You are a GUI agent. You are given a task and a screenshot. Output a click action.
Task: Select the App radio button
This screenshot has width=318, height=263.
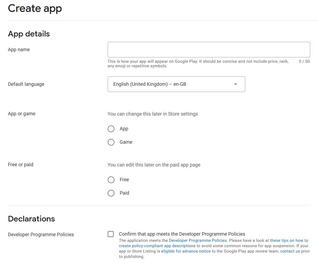pos(111,129)
